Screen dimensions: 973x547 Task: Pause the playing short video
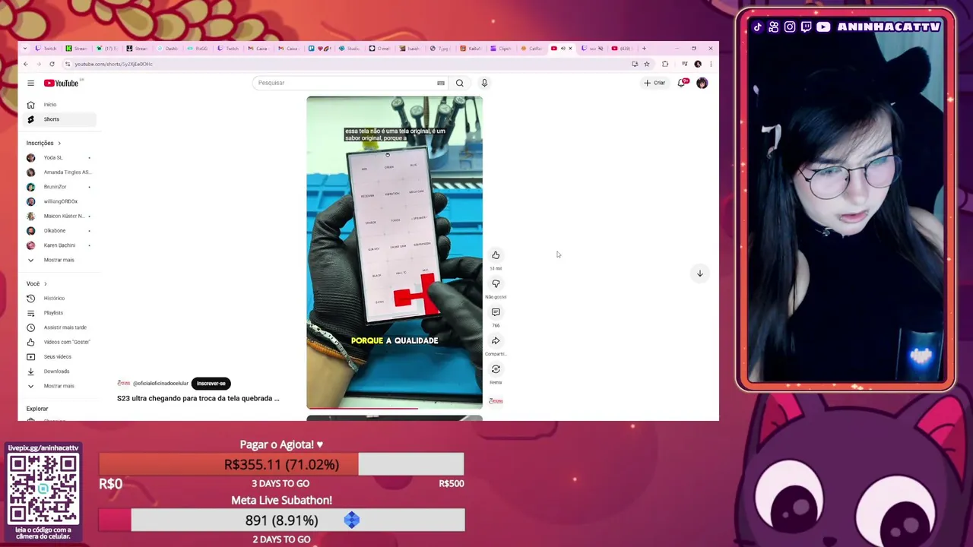tap(395, 252)
